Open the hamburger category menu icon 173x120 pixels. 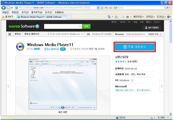pos(10,34)
